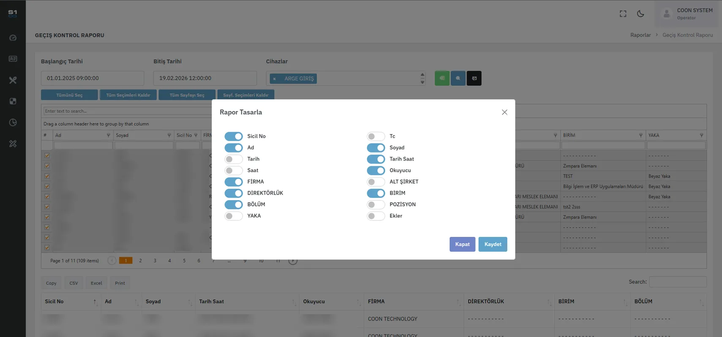Click the green report design icon button
This screenshot has height=337, width=722.
[x=442, y=78]
